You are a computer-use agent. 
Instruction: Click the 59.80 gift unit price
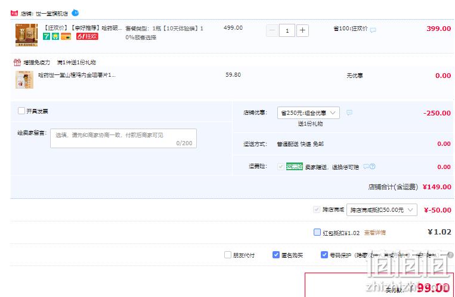pos(233,75)
